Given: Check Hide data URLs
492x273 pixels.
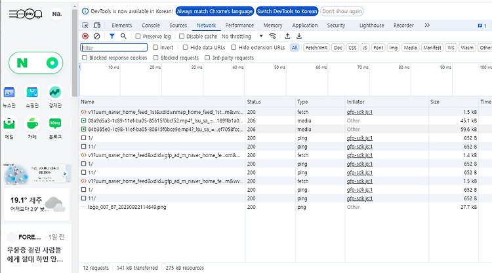Looking at the screenshot, I should point(186,47).
